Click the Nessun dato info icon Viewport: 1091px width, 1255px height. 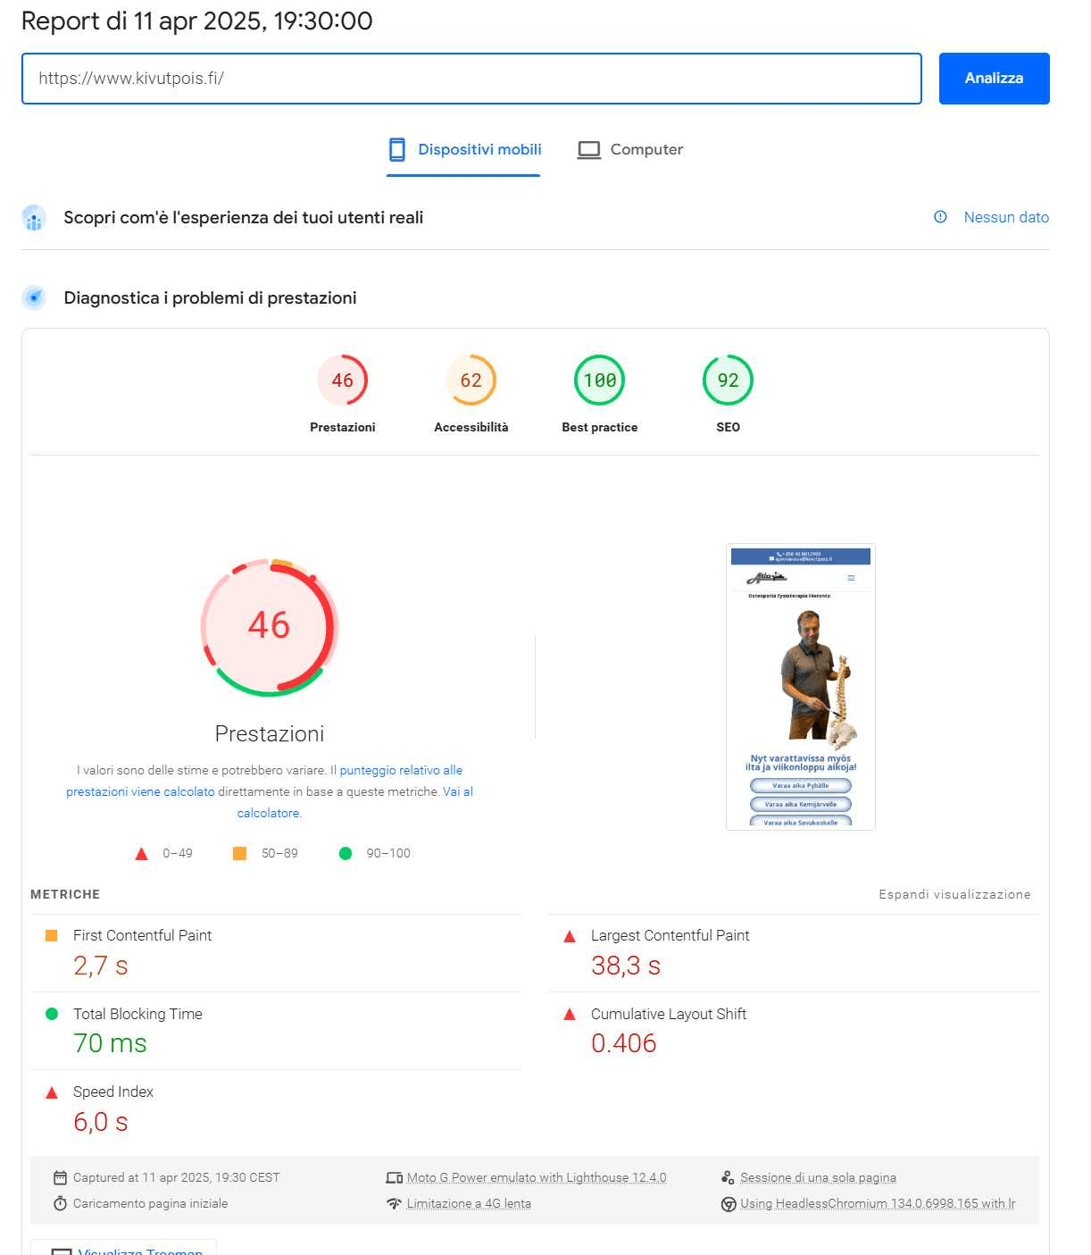click(x=940, y=217)
